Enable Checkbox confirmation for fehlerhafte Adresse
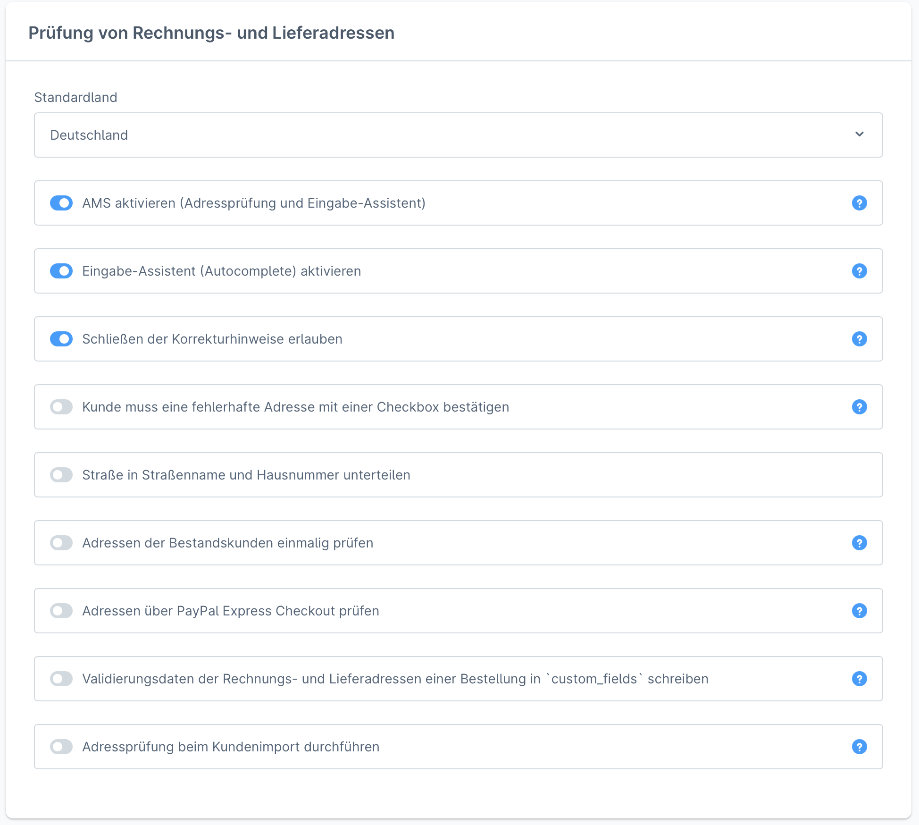This screenshot has width=919, height=825. (61, 407)
